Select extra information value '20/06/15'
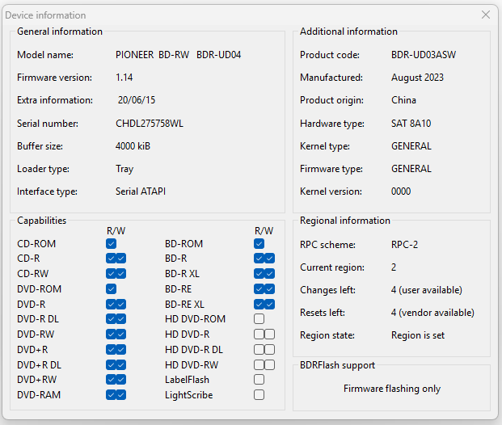The height and width of the screenshot is (425, 502). coord(137,100)
